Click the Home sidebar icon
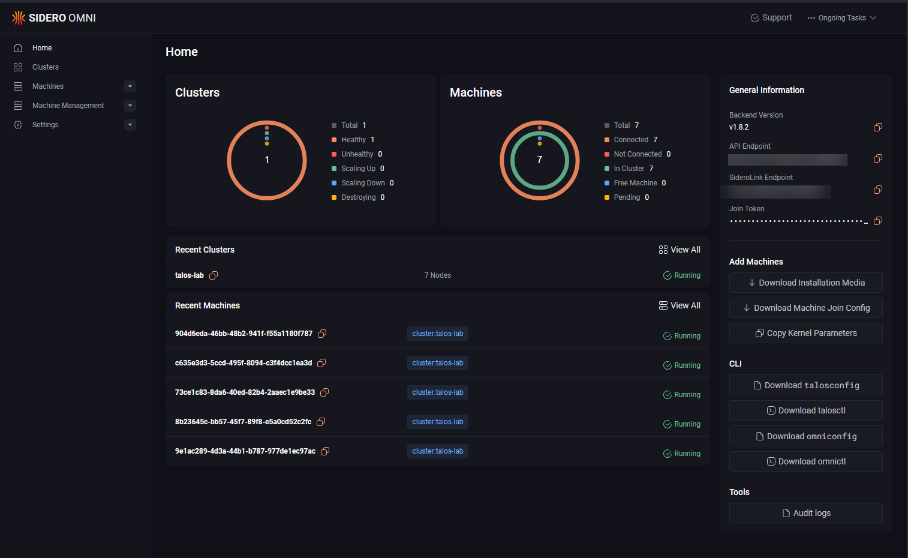The height and width of the screenshot is (558, 908). click(18, 48)
